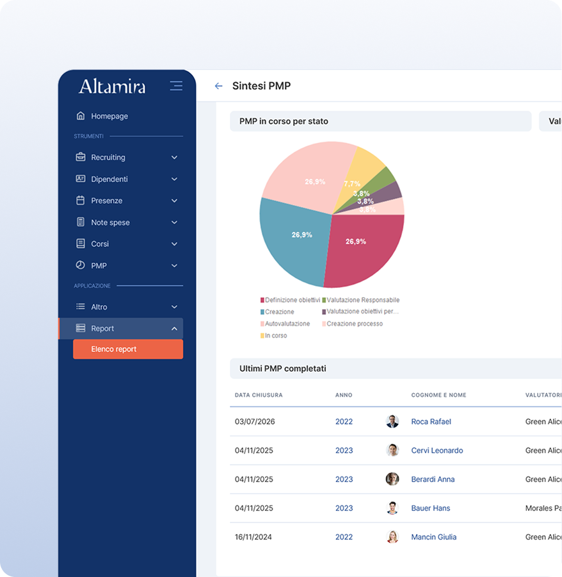The image size is (562, 577).
Task: Click the back arrow next to Sintesi PMP
Action: (218, 86)
